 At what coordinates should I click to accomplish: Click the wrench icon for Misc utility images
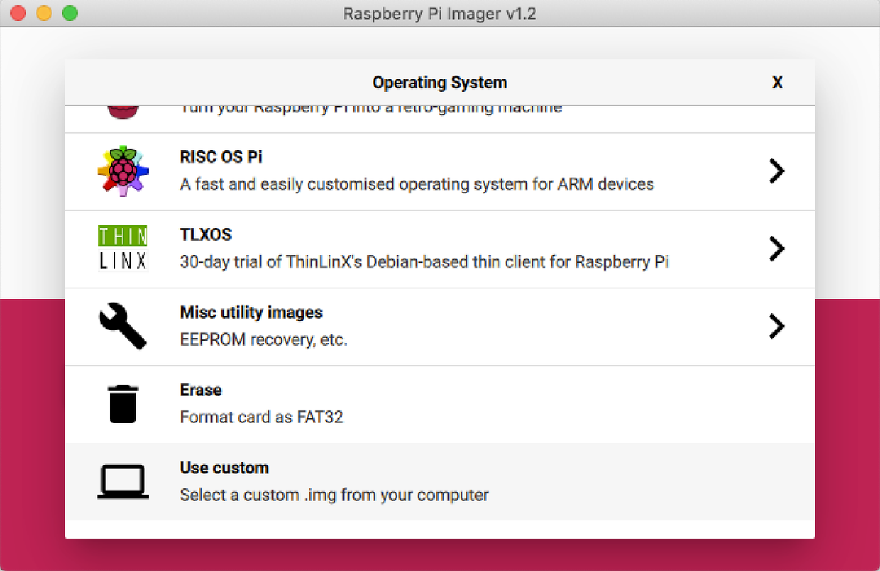pyautogui.click(x=122, y=326)
